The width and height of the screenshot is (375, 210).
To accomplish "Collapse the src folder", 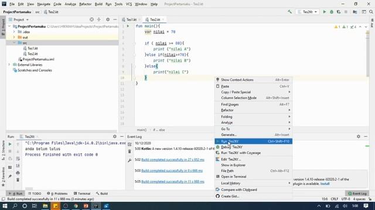I will click(x=14, y=43).
